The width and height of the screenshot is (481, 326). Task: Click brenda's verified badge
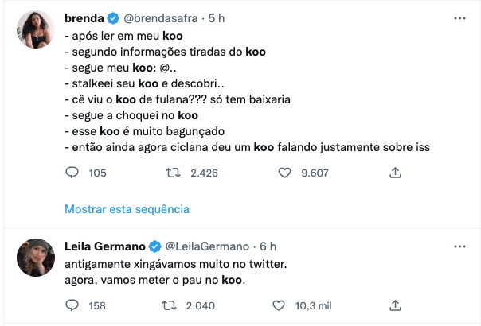[113, 18]
